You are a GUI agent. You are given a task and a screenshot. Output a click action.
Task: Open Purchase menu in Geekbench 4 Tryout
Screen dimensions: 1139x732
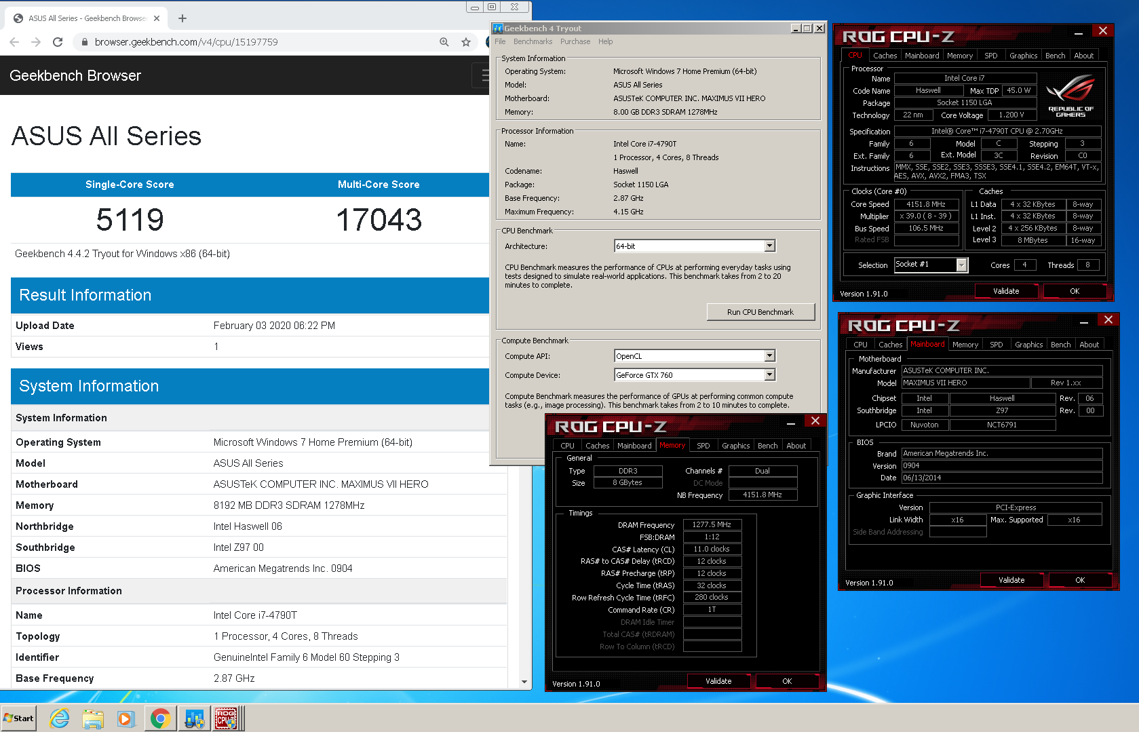click(575, 42)
